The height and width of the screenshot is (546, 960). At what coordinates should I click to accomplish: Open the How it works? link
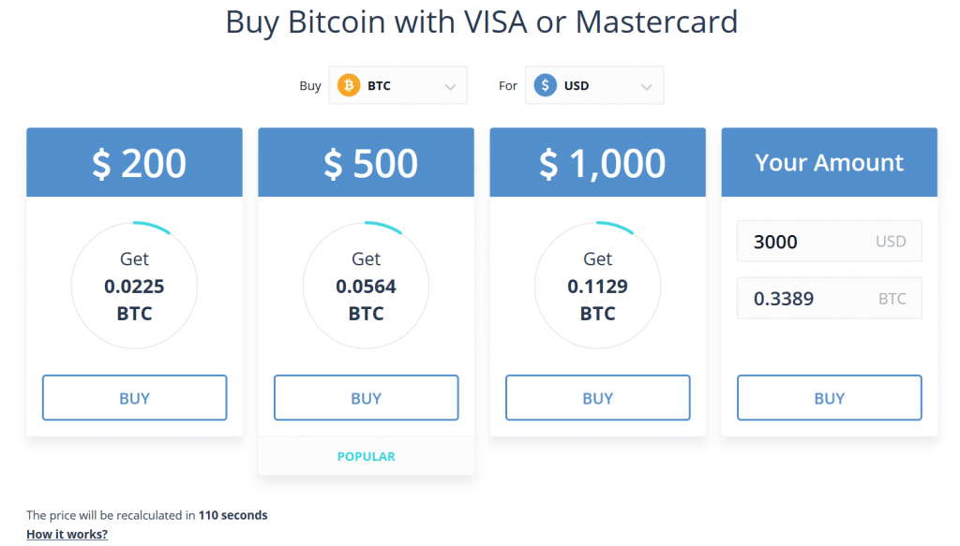coord(67,535)
